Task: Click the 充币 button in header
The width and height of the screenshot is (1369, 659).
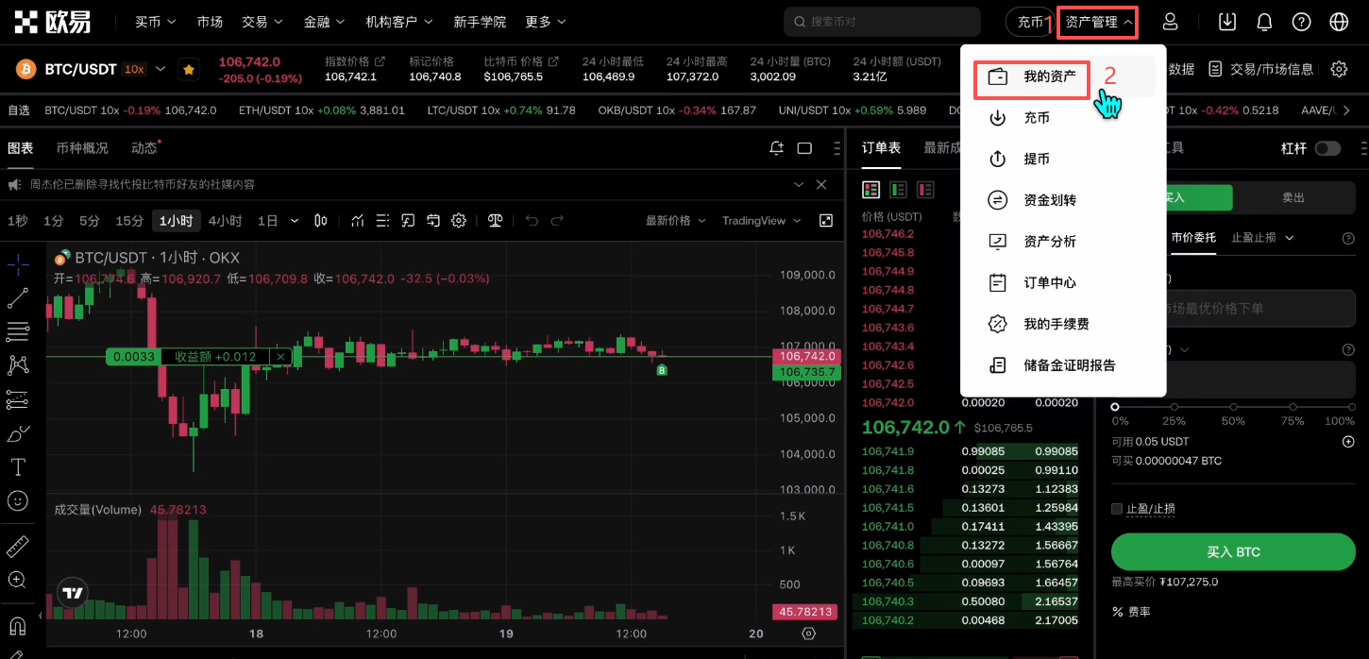Action: (x=1029, y=22)
